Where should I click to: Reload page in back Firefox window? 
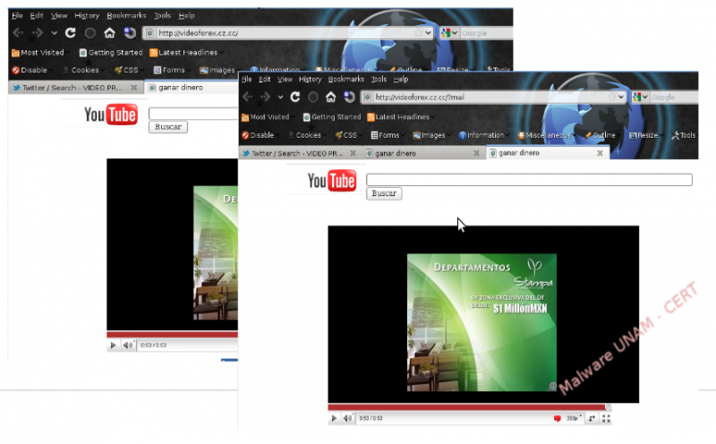point(70,33)
